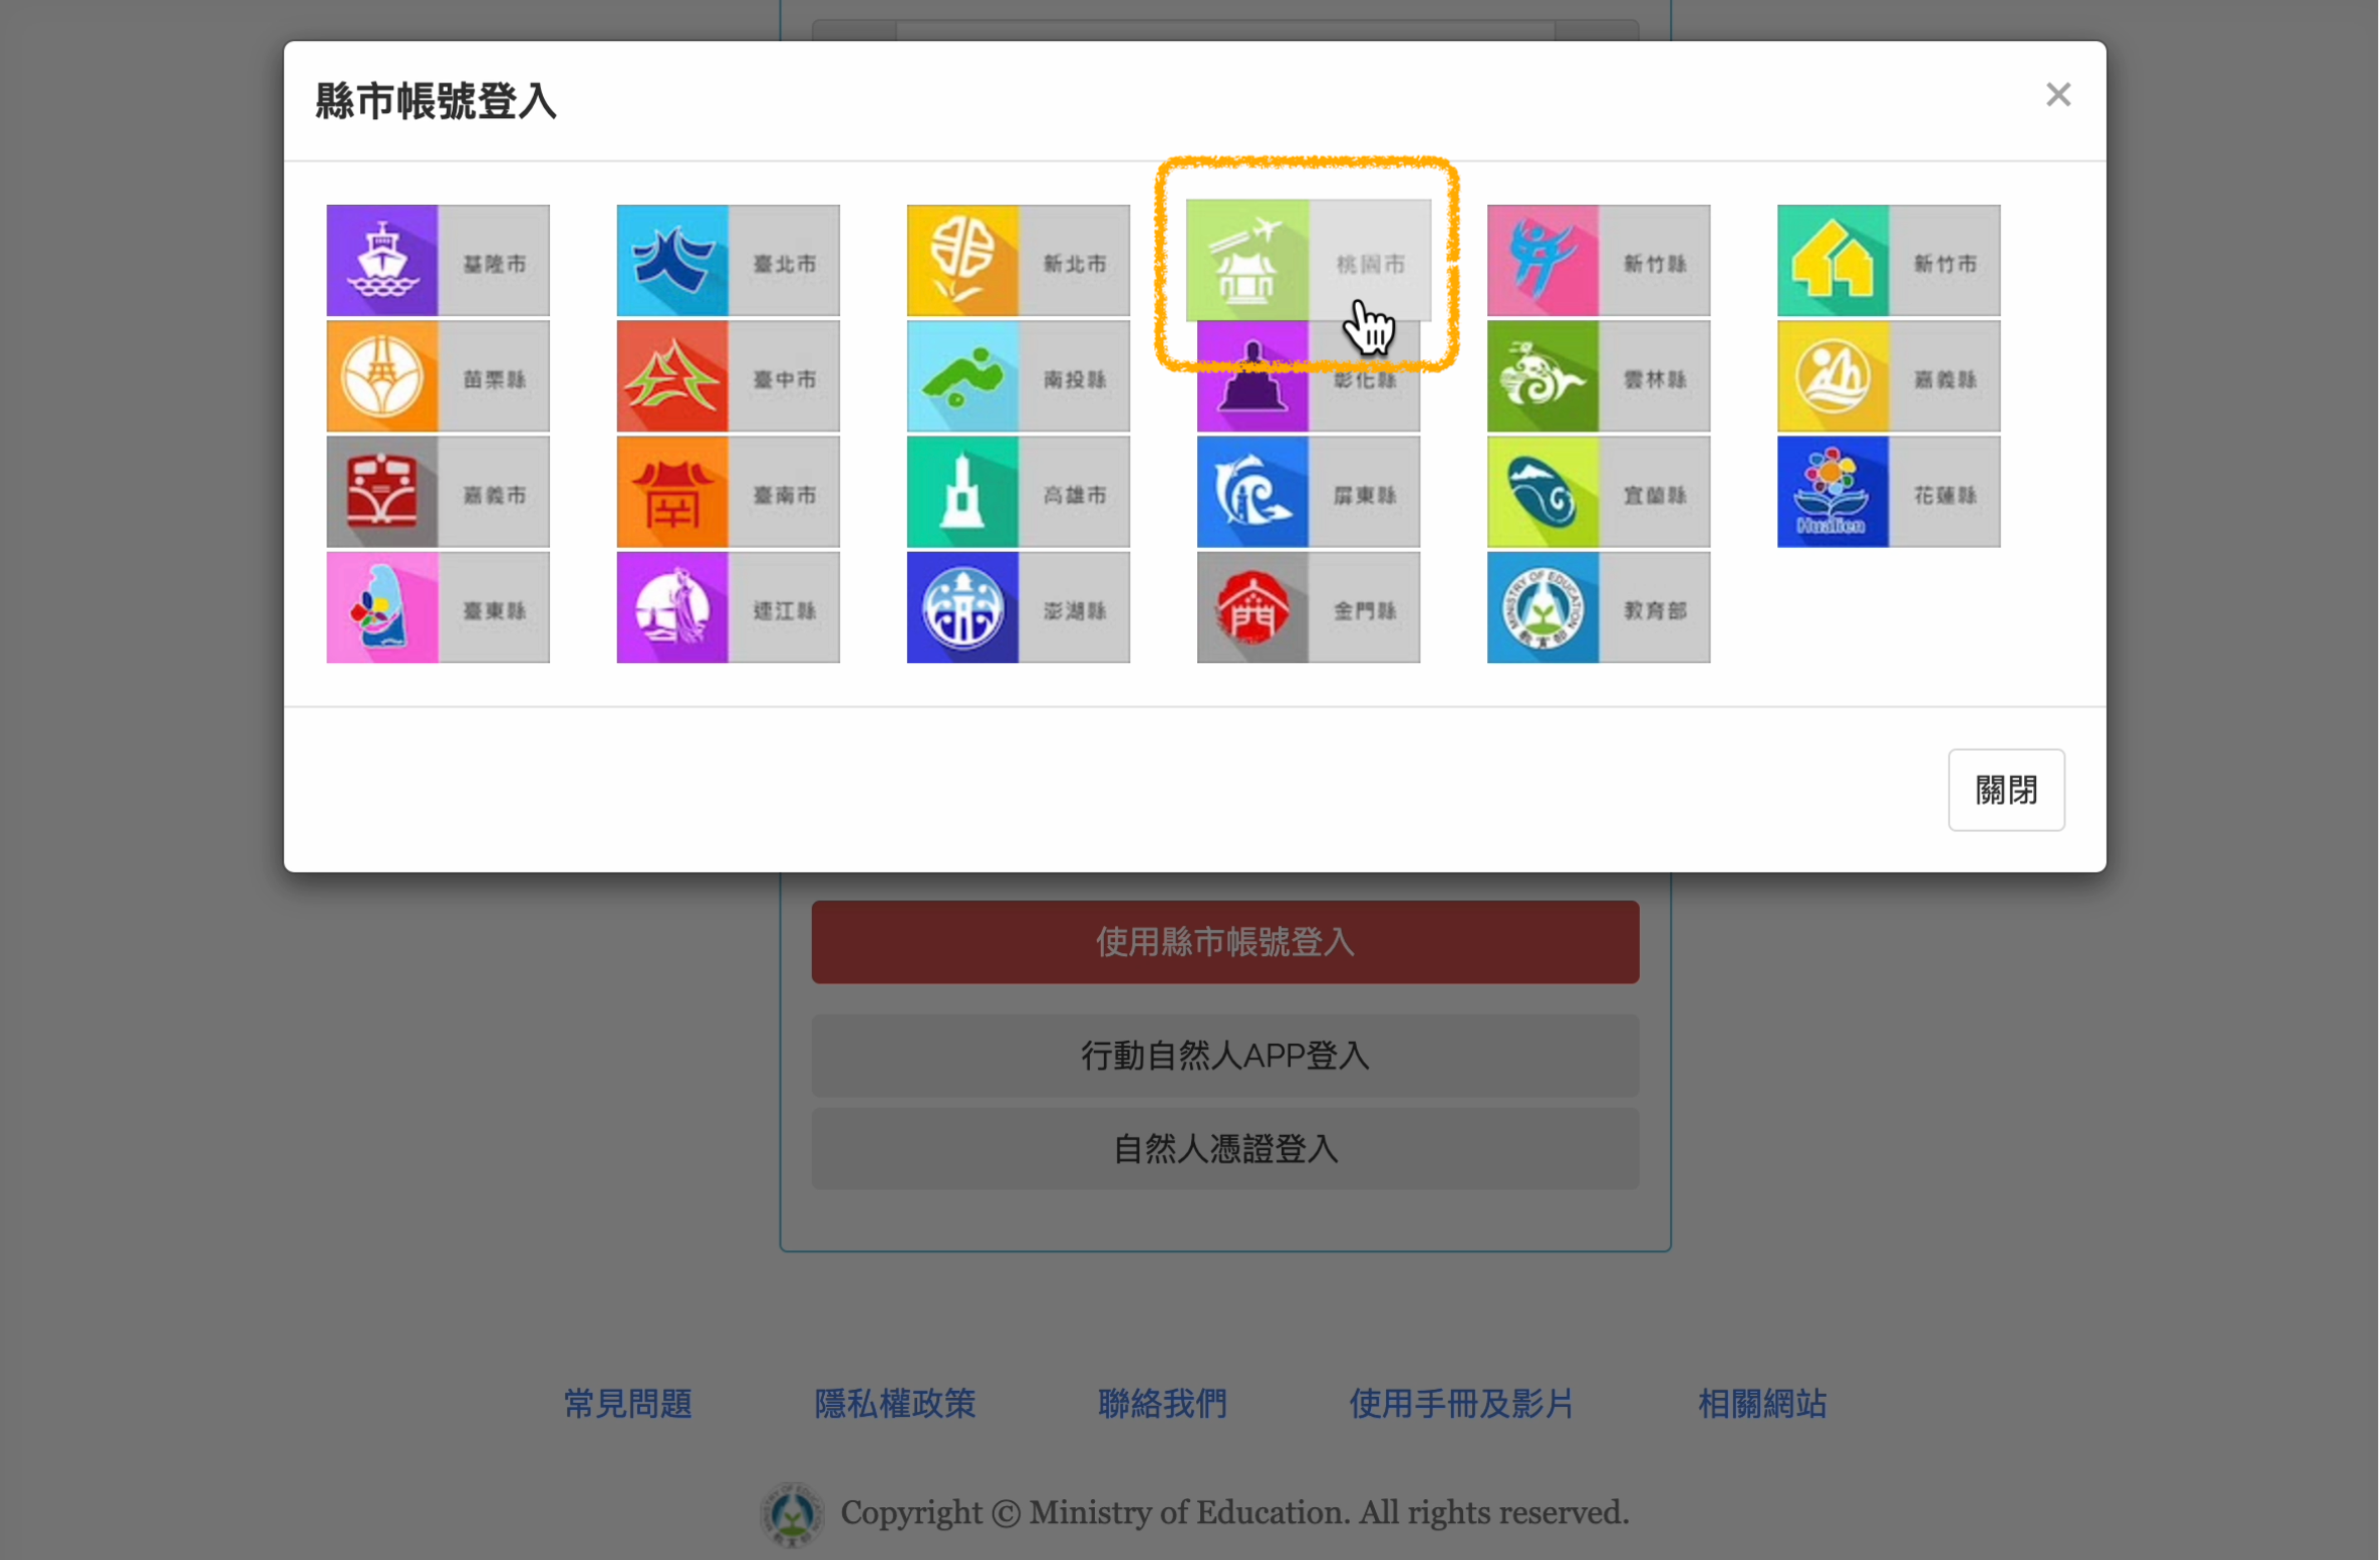Choose the Taipei City (臺北市) login icon

[x=672, y=261]
